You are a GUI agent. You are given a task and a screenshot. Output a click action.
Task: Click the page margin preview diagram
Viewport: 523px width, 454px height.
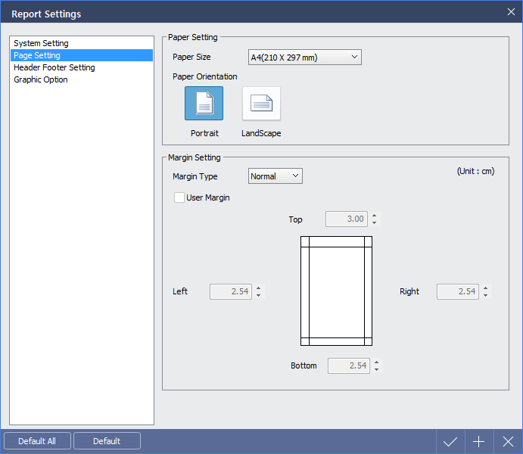coord(336,291)
